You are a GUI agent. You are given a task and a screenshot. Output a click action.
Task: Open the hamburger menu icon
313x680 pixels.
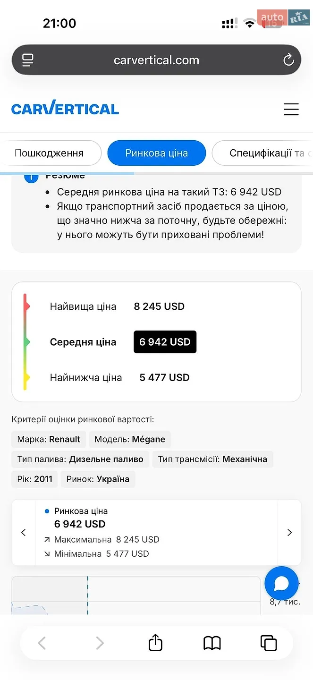(x=291, y=109)
